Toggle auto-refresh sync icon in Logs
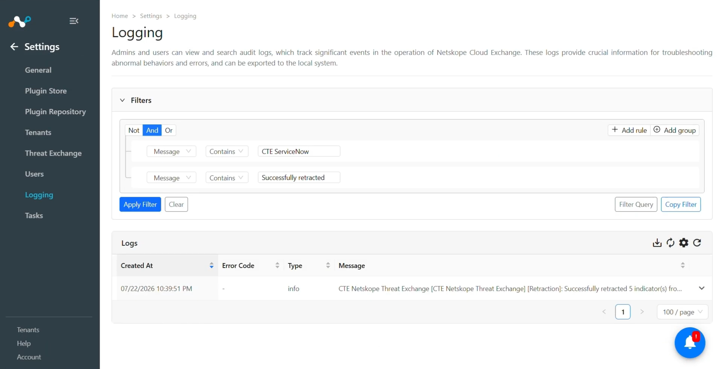Screen dimensions: 722x369 670,243
